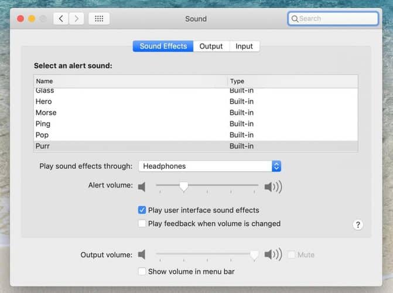The height and width of the screenshot is (293, 393).
Task: Enable Play feedback when volume is changed
Action: click(142, 223)
